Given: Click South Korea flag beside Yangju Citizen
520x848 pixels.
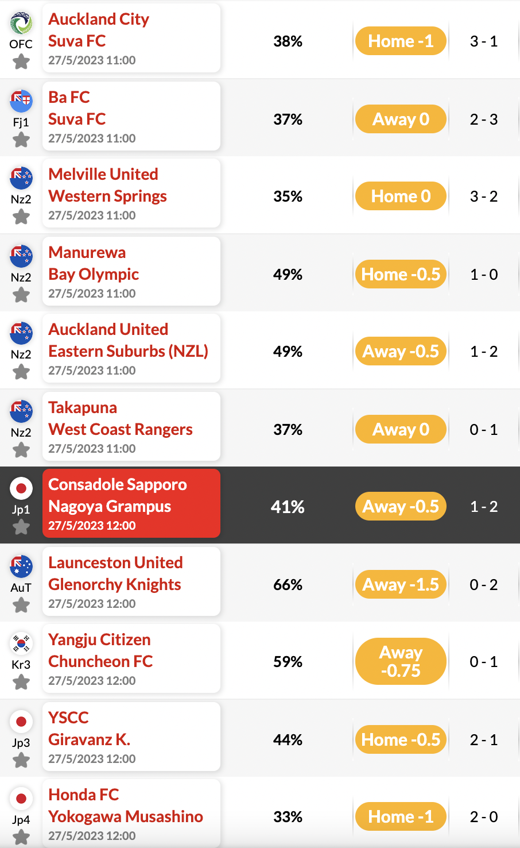Looking at the screenshot, I should (x=21, y=643).
